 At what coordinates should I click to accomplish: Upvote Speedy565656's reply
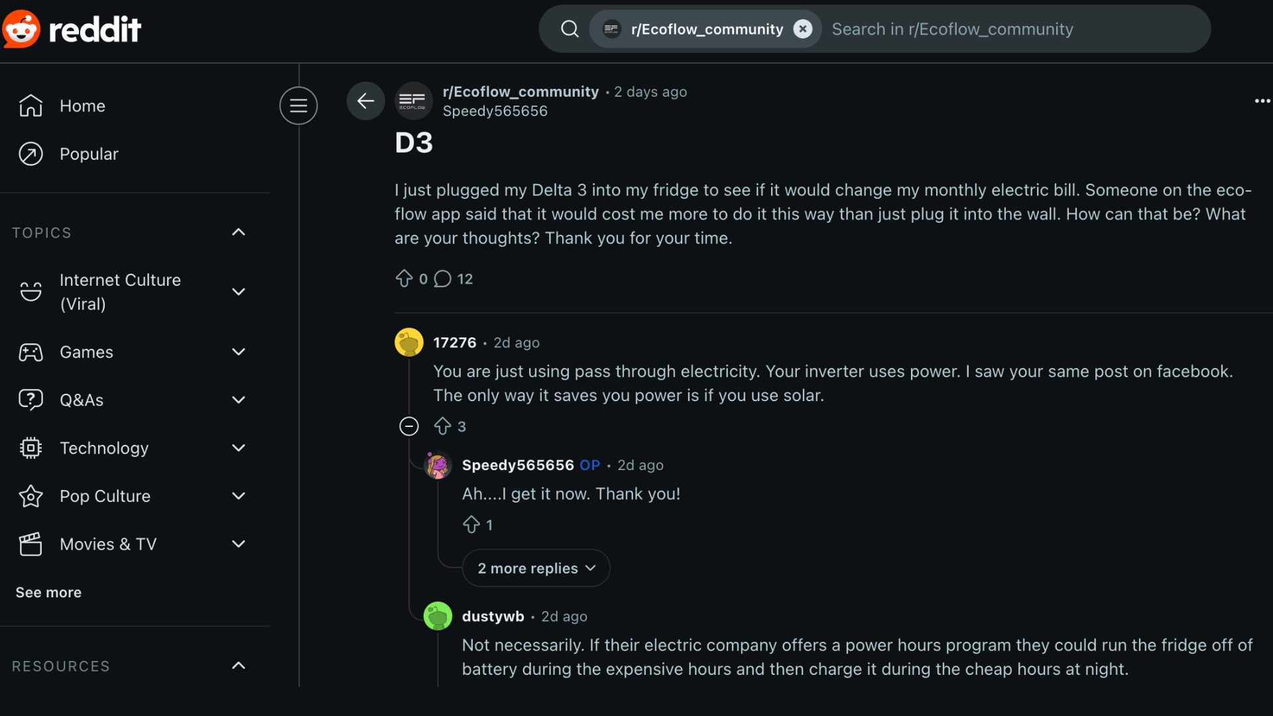coord(471,524)
